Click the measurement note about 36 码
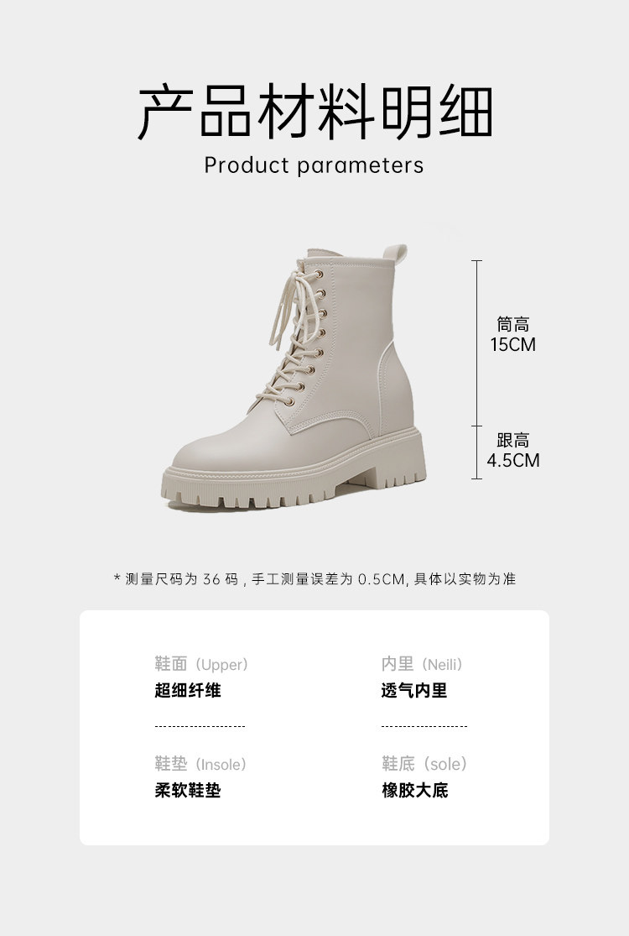The image size is (629, 936). pos(314,578)
